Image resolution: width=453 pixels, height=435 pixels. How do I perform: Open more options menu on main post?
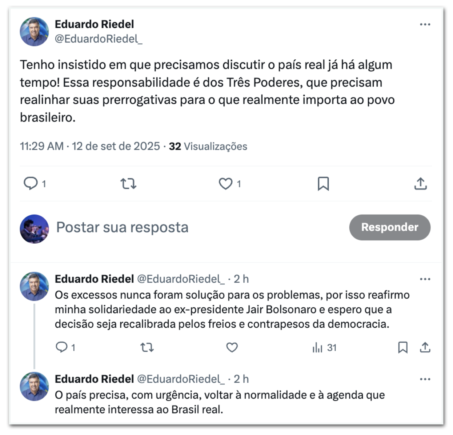click(425, 24)
